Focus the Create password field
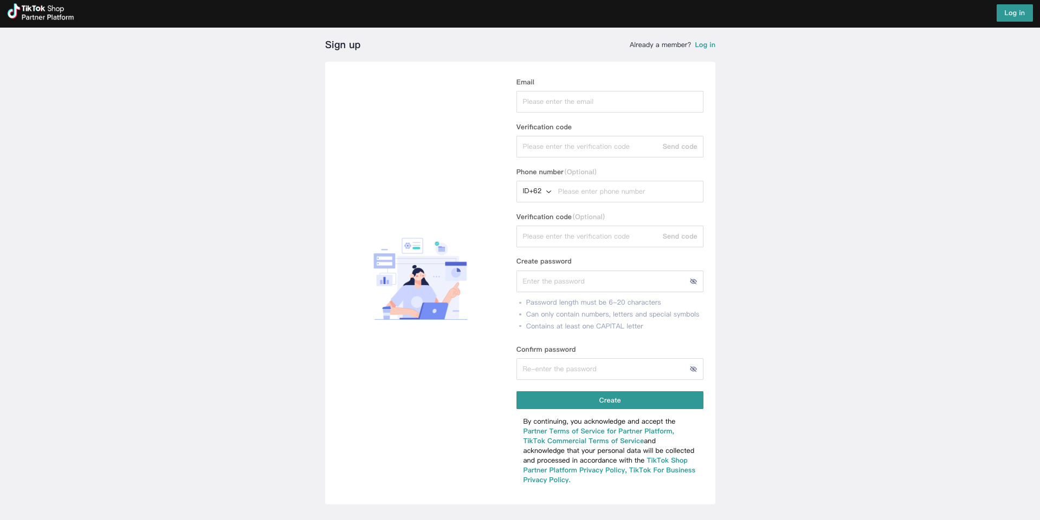Image resolution: width=1040 pixels, height=520 pixels. point(602,281)
